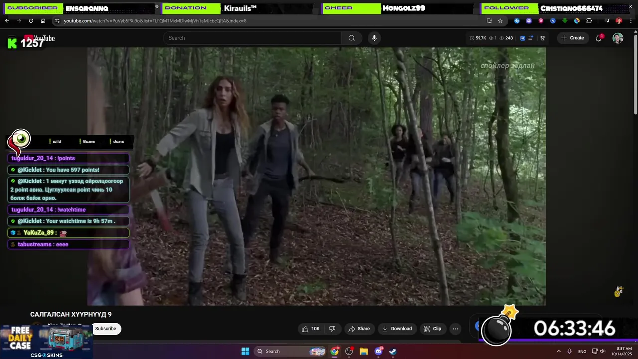Open Chrome from the taskbar

334,351
